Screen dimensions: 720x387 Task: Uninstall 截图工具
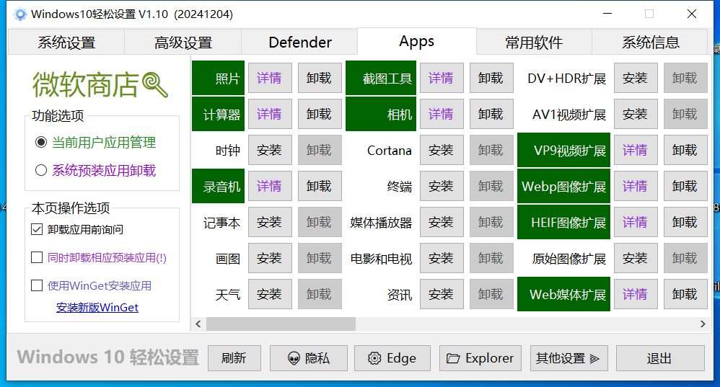[491, 78]
